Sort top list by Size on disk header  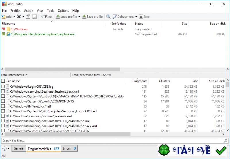point(208,24)
